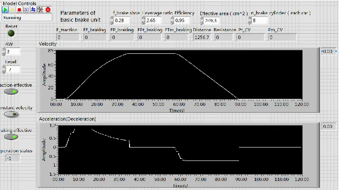The height and width of the screenshot is (190, 339).
Task: Click the n_brake cylinder input field
Action: pos(259,20)
